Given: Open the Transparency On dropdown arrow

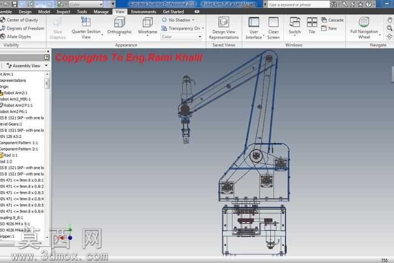Looking at the screenshot, I should tap(203, 28).
